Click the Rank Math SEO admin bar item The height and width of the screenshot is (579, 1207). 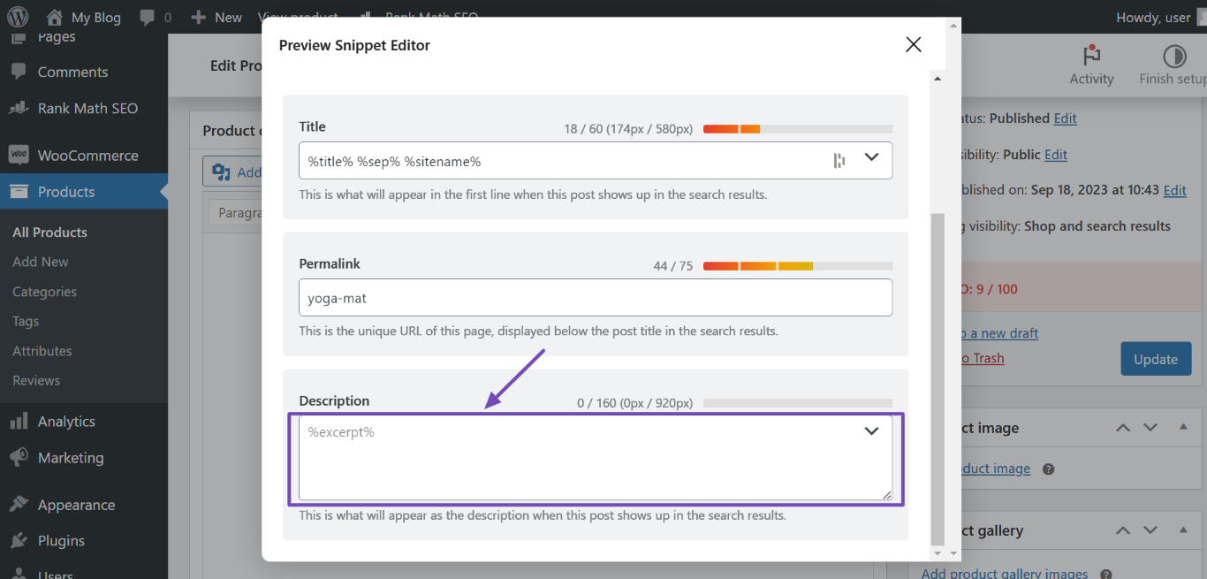tap(421, 18)
